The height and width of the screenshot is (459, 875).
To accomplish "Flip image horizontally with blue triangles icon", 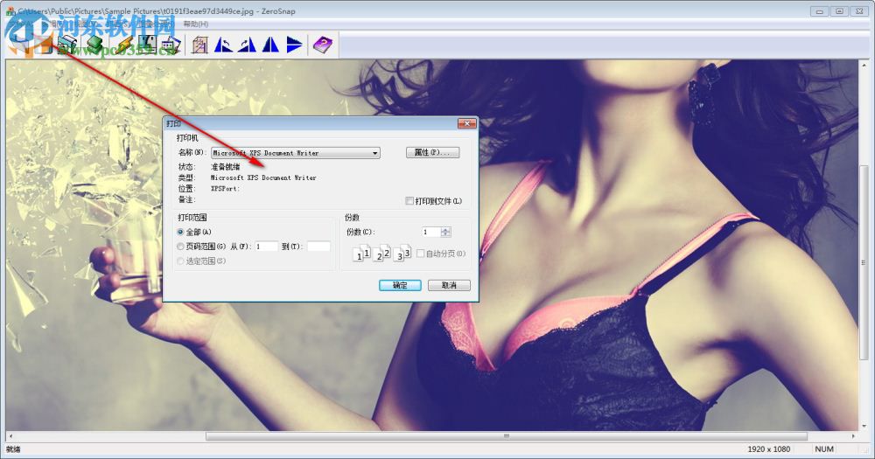I will coord(270,45).
